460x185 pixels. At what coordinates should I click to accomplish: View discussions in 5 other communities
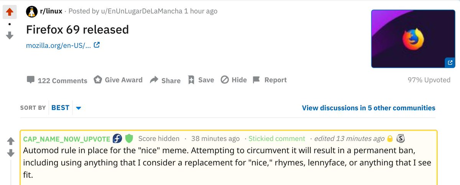(x=368, y=108)
